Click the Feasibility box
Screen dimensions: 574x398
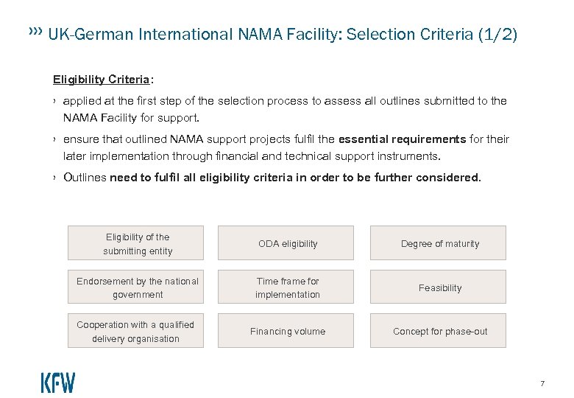coord(439,287)
